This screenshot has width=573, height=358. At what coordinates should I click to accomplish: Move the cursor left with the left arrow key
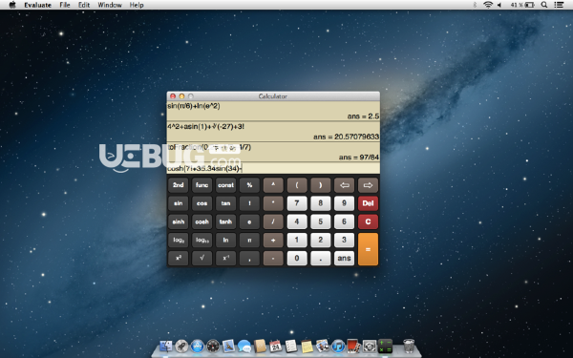pyautogui.click(x=344, y=185)
